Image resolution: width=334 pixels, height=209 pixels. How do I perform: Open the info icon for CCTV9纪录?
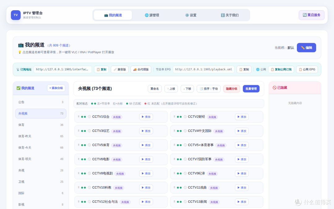pyautogui.click(x=185, y=173)
